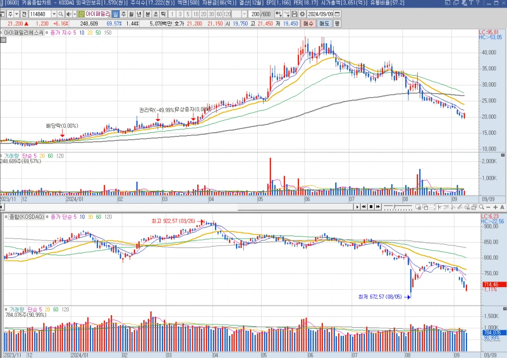Click the chart settings gear icon
Viewport: 507px width, 358px height.
tap(302, 14)
